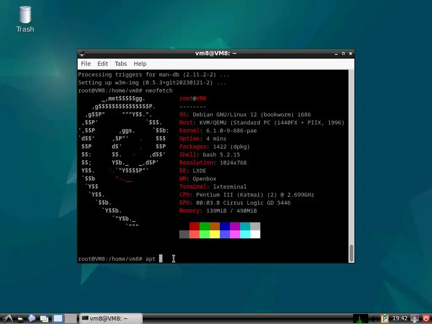Click the terminal title bar text

[x=216, y=54]
